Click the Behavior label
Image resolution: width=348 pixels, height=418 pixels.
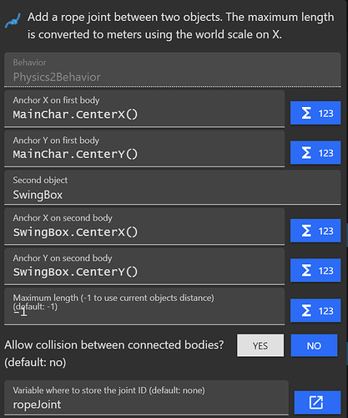(29, 63)
